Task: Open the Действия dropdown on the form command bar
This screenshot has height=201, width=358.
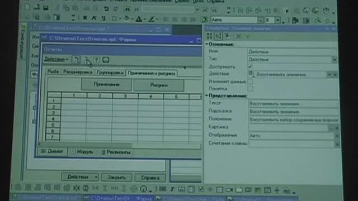Action: pyautogui.click(x=56, y=59)
